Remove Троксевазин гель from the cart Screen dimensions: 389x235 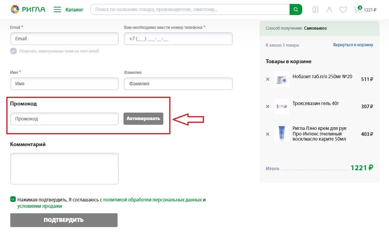pos(267,106)
